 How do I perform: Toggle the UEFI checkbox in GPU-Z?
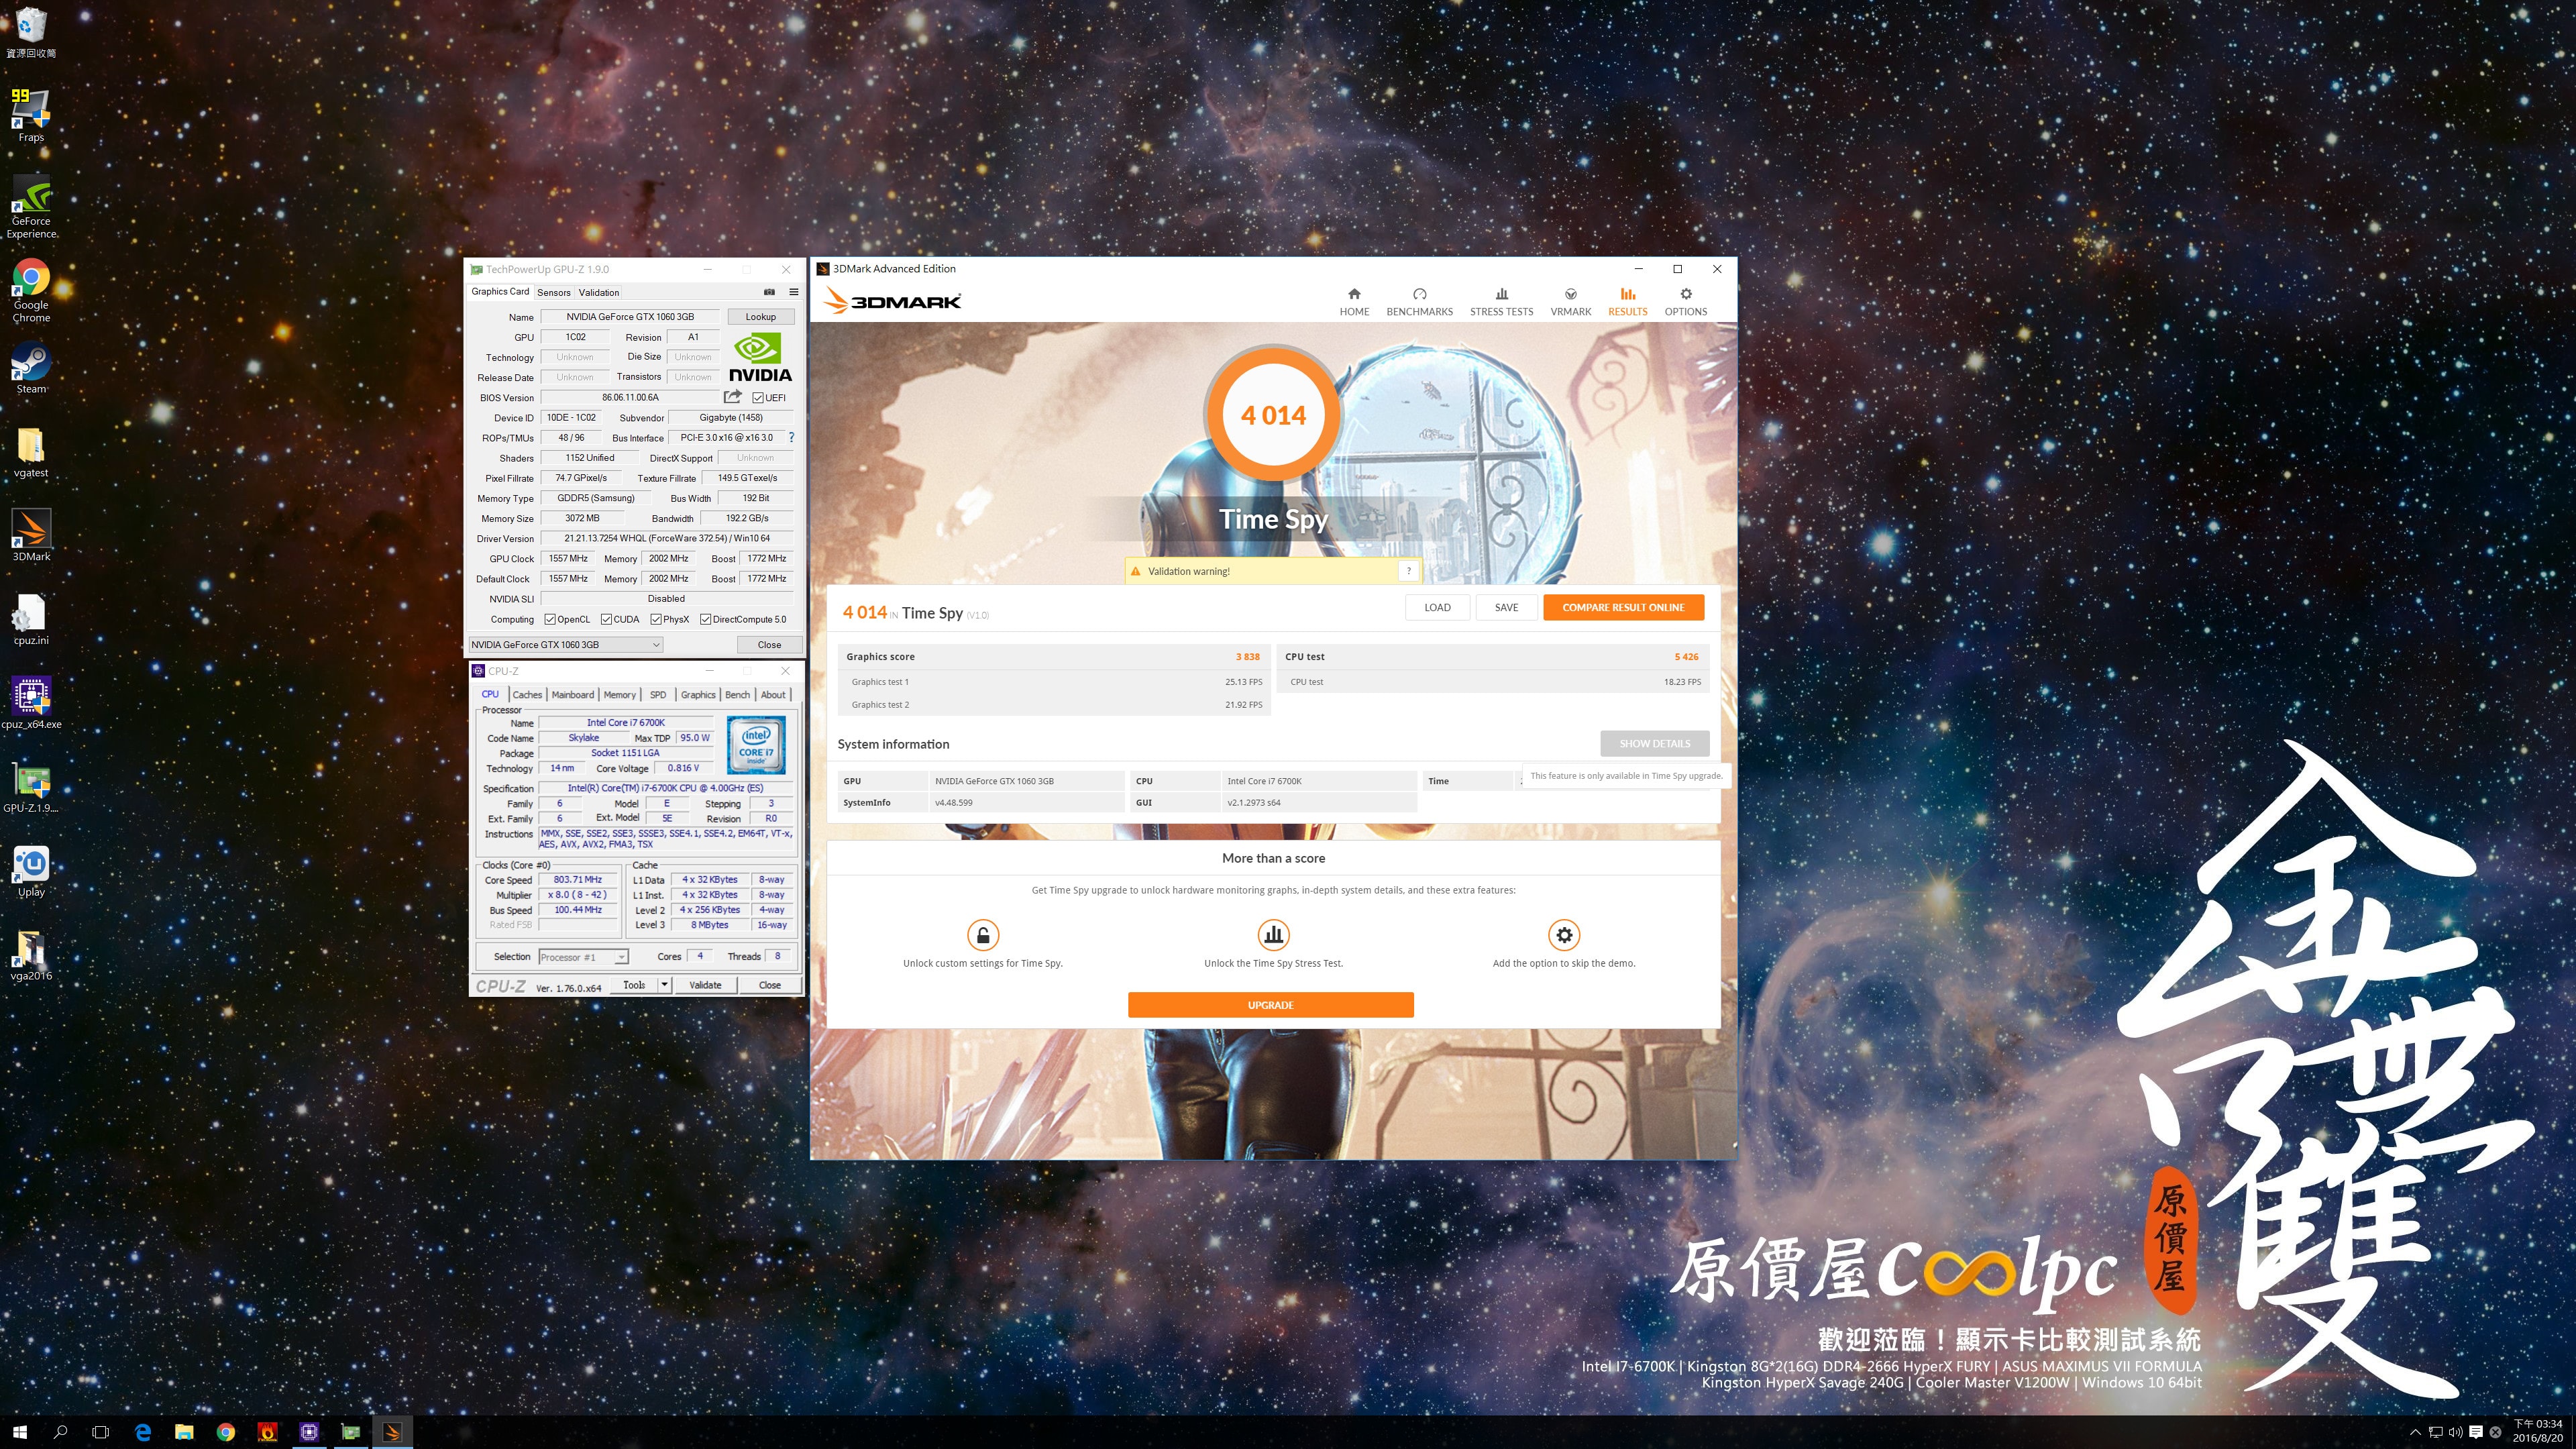[758, 398]
